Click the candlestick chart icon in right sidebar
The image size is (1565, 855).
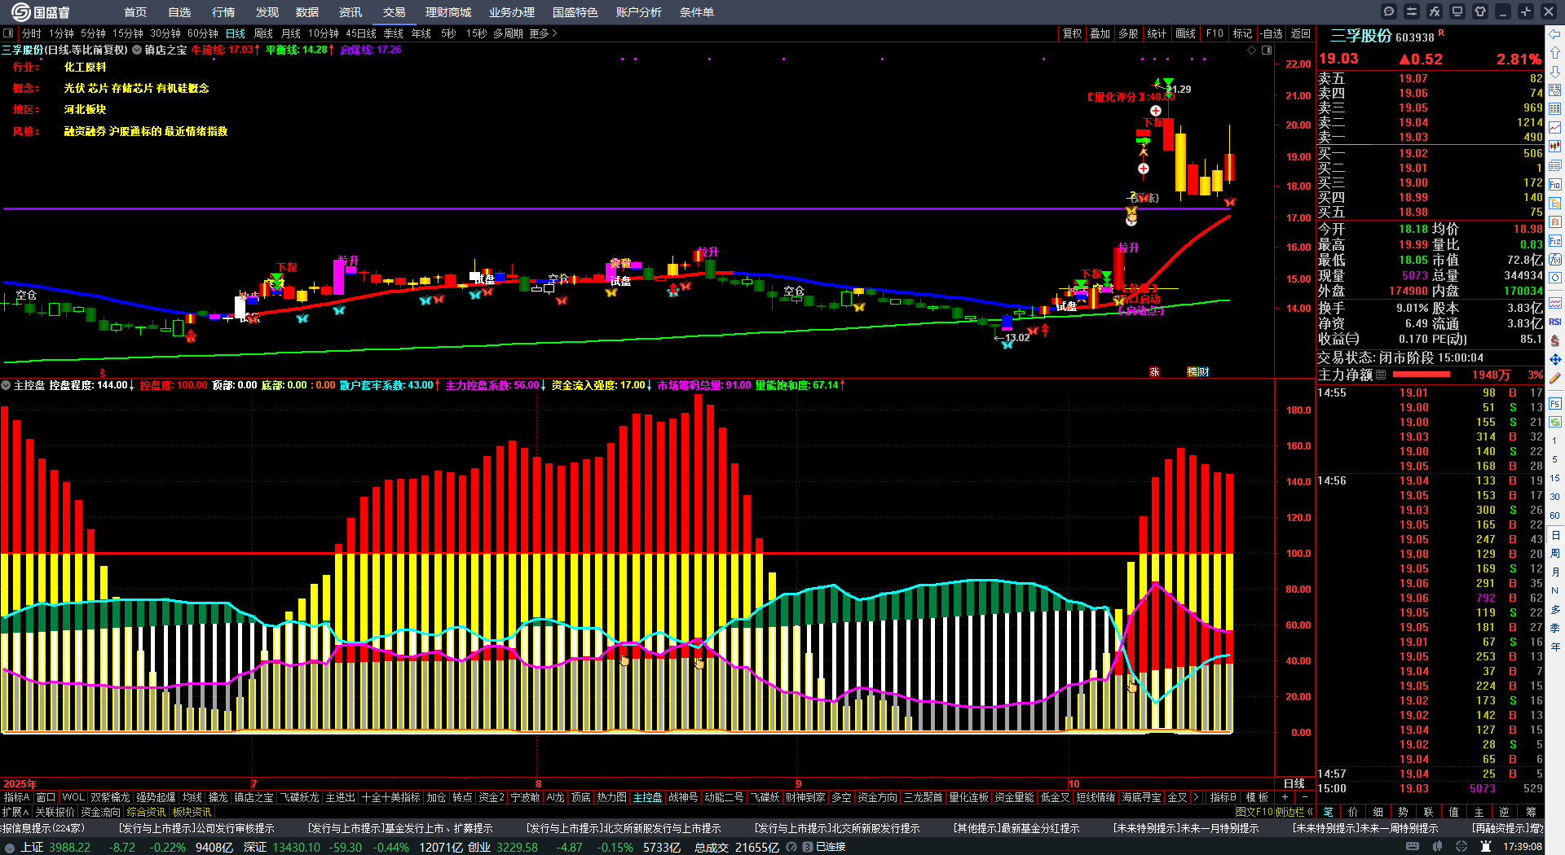[x=1555, y=147]
